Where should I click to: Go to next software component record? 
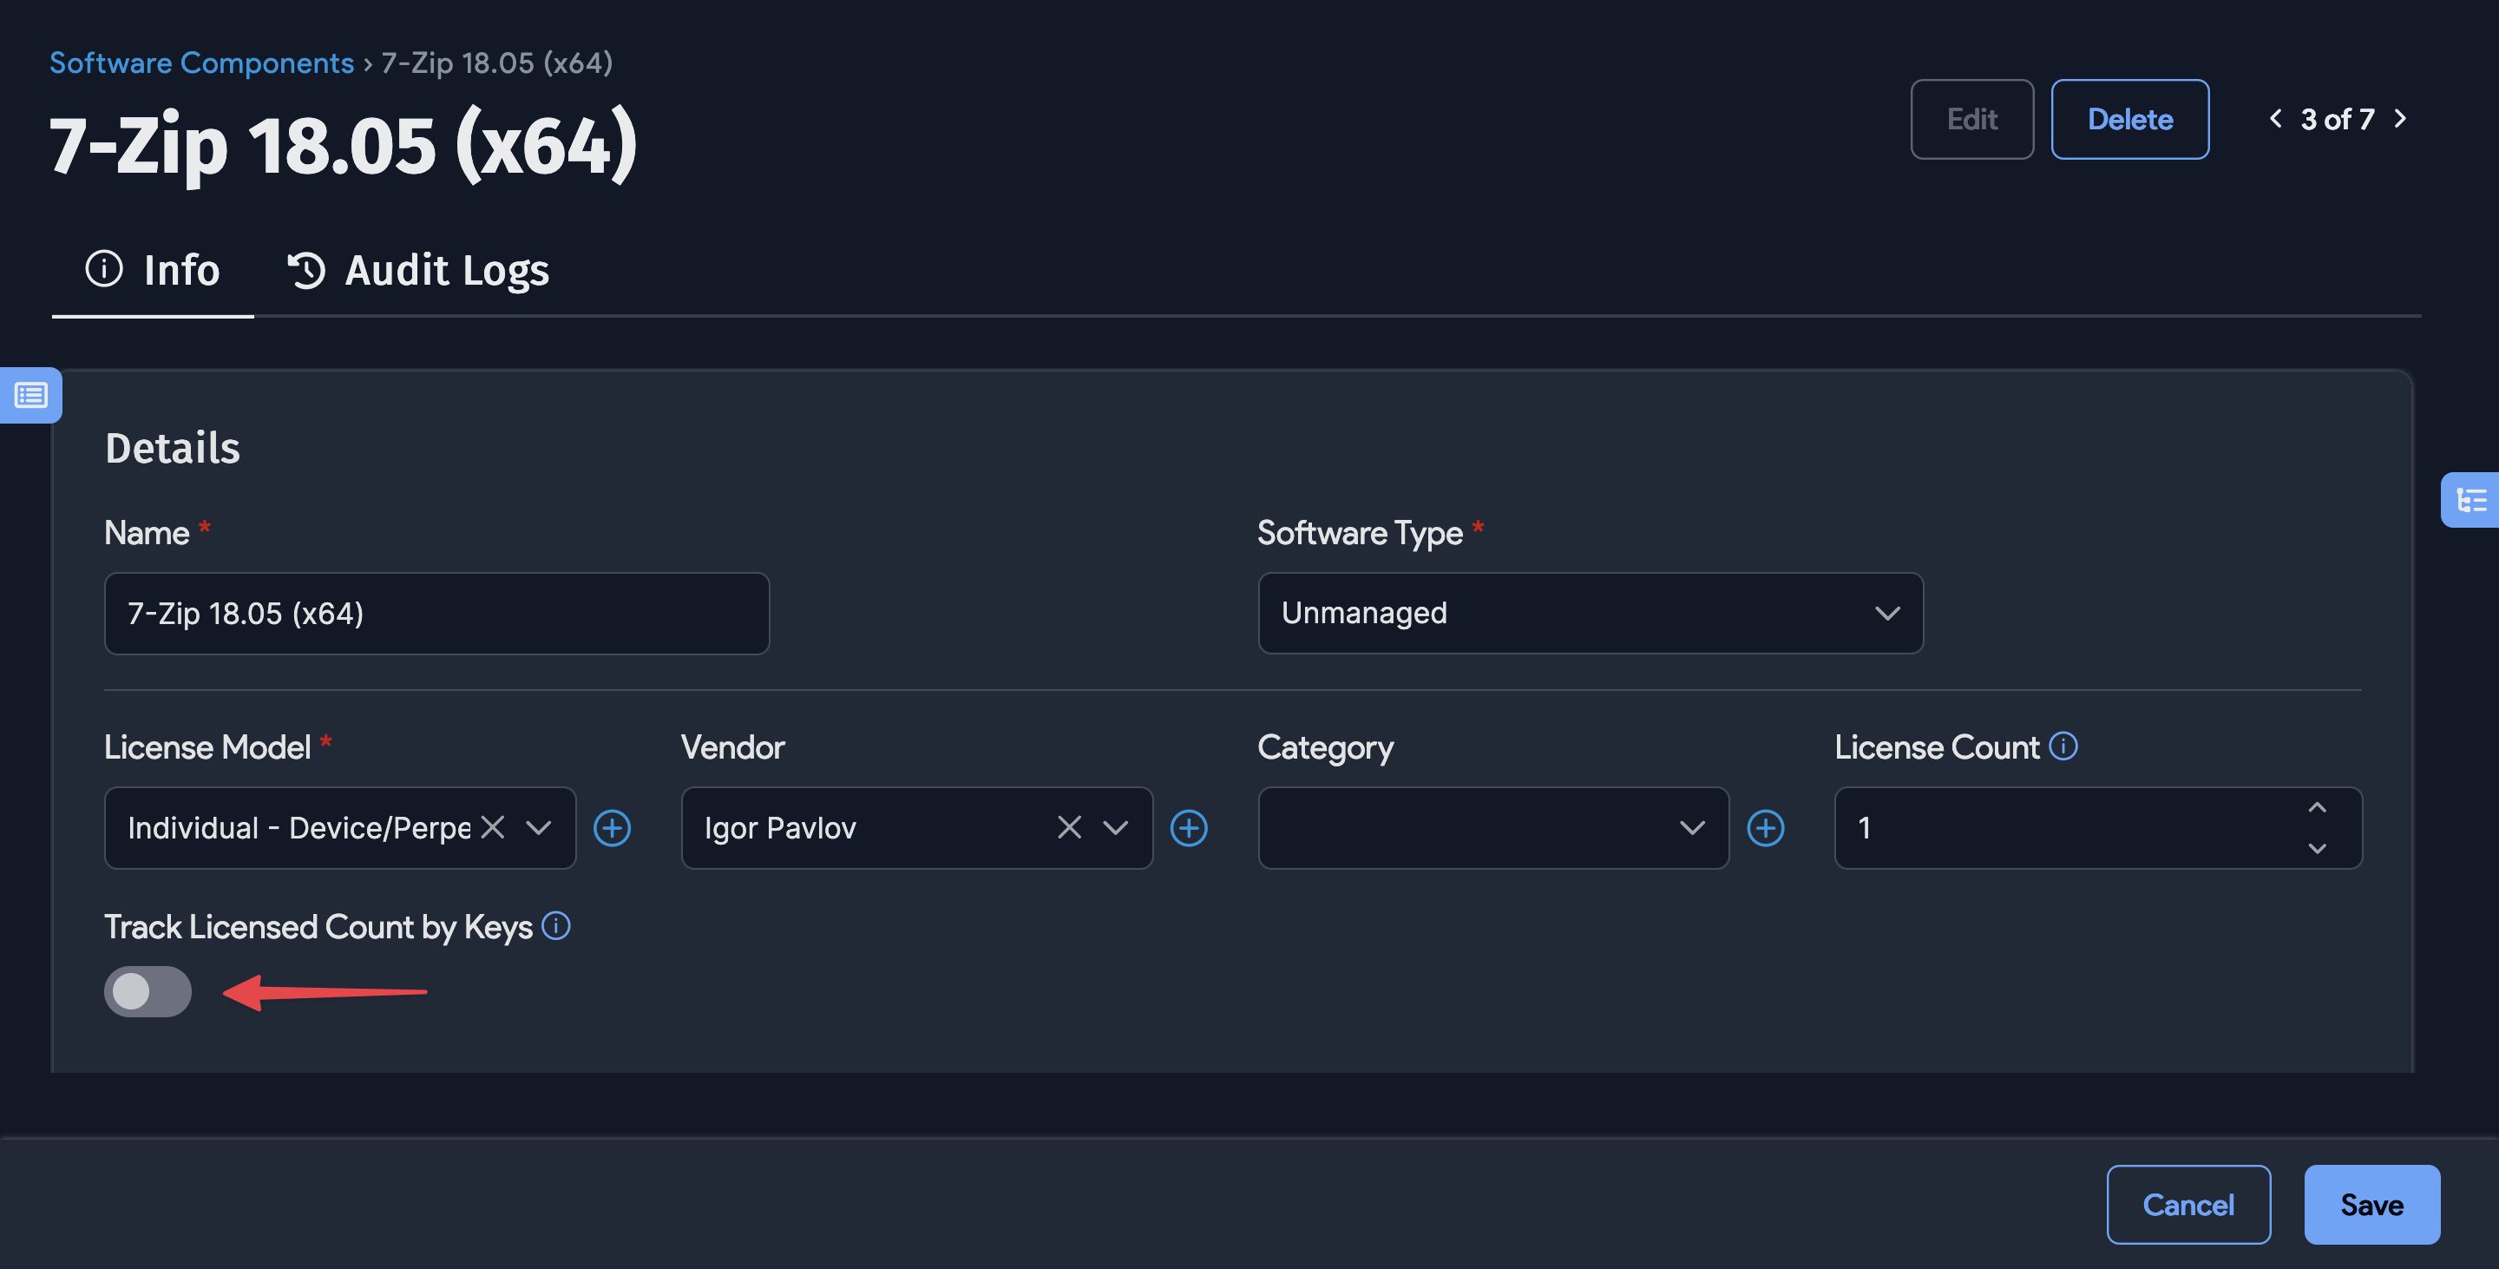coord(2400,118)
